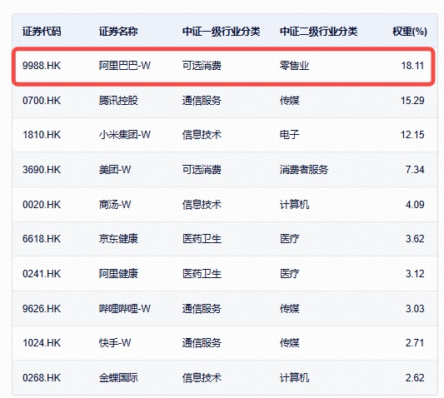444x398 pixels.
Task: Click the 证券代码 column header
Action: pyautogui.click(x=42, y=32)
